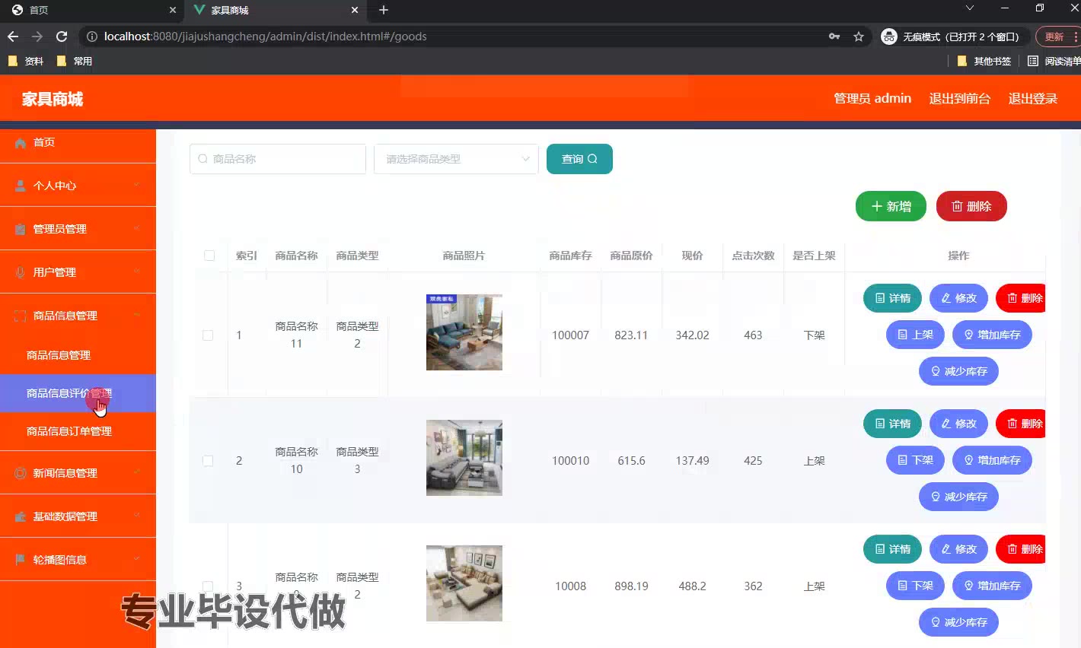The height and width of the screenshot is (648, 1081).
Task: Check the checkbox for row 1
Action: (208, 335)
